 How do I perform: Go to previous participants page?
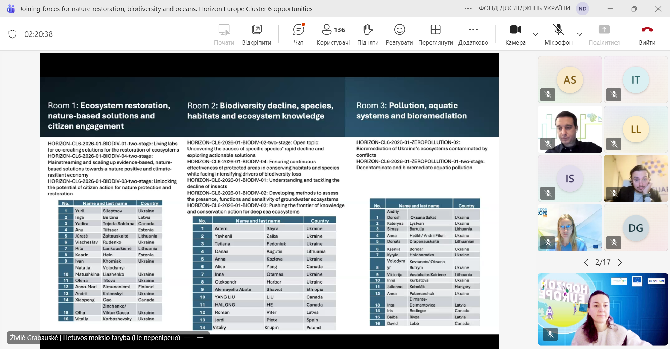[x=586, y=263]
